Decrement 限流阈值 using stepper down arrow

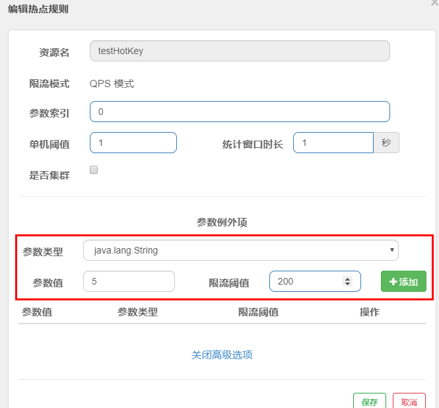pos(347,284)
